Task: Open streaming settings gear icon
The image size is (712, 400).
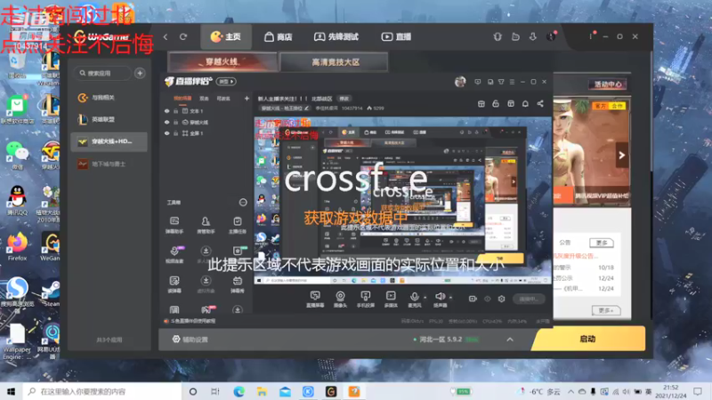Action: 501,299
